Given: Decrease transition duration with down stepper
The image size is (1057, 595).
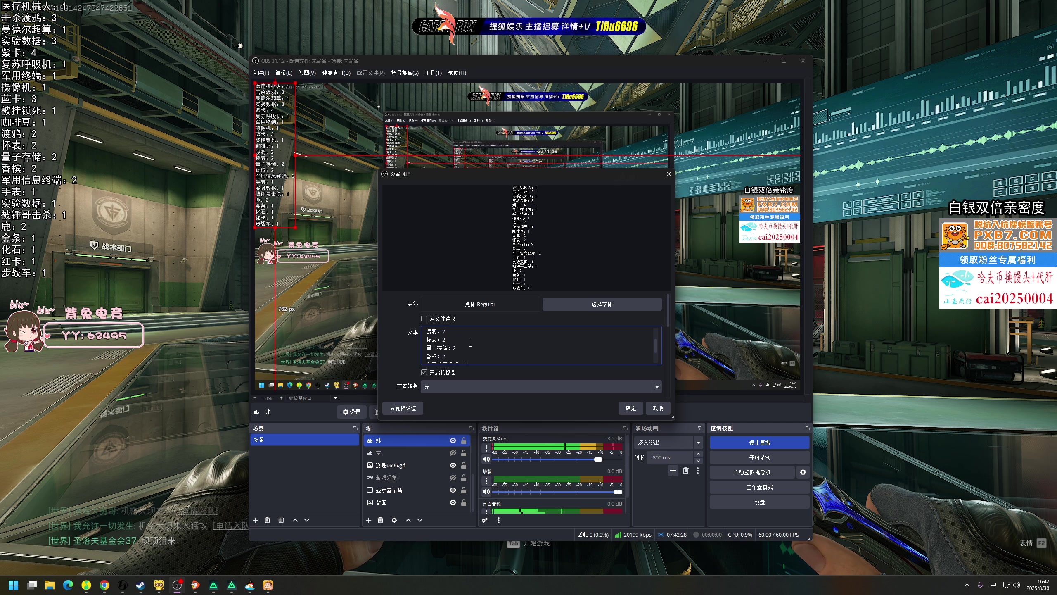Looking at the screenshot, I should tap(698, 460).
